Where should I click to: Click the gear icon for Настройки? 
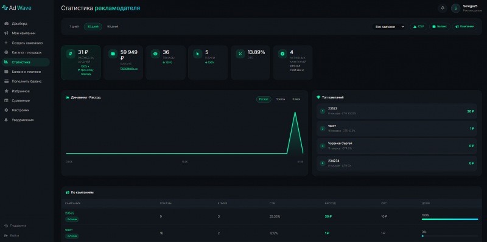point(6,110)
